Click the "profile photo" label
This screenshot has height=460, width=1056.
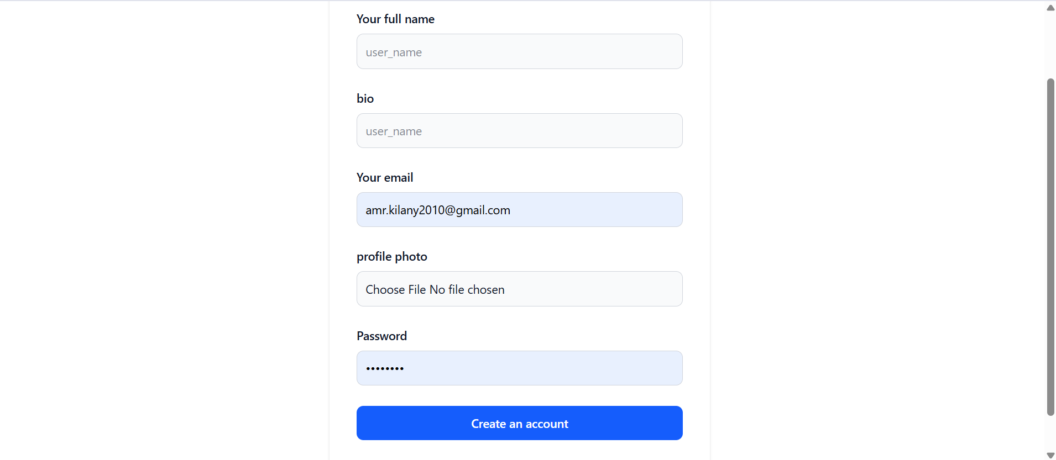coord(392,257)
